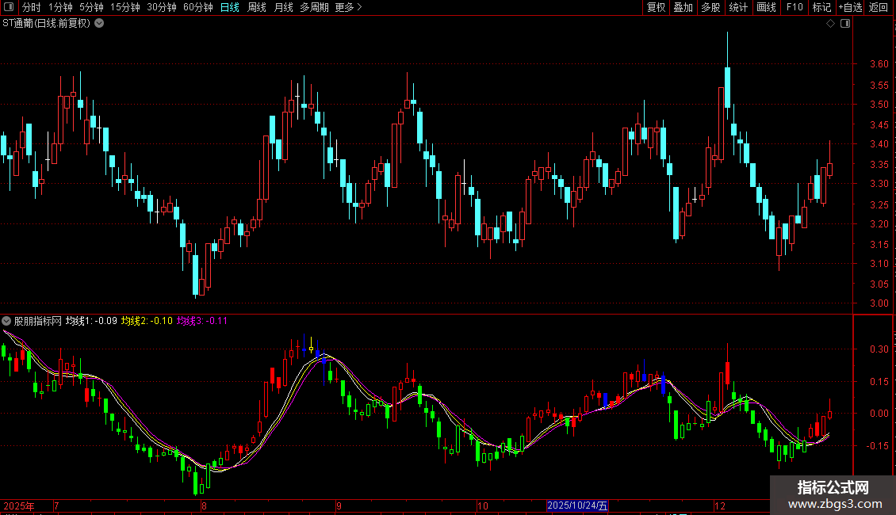Open F10 company information
The image size is (896, 515).
795,7
